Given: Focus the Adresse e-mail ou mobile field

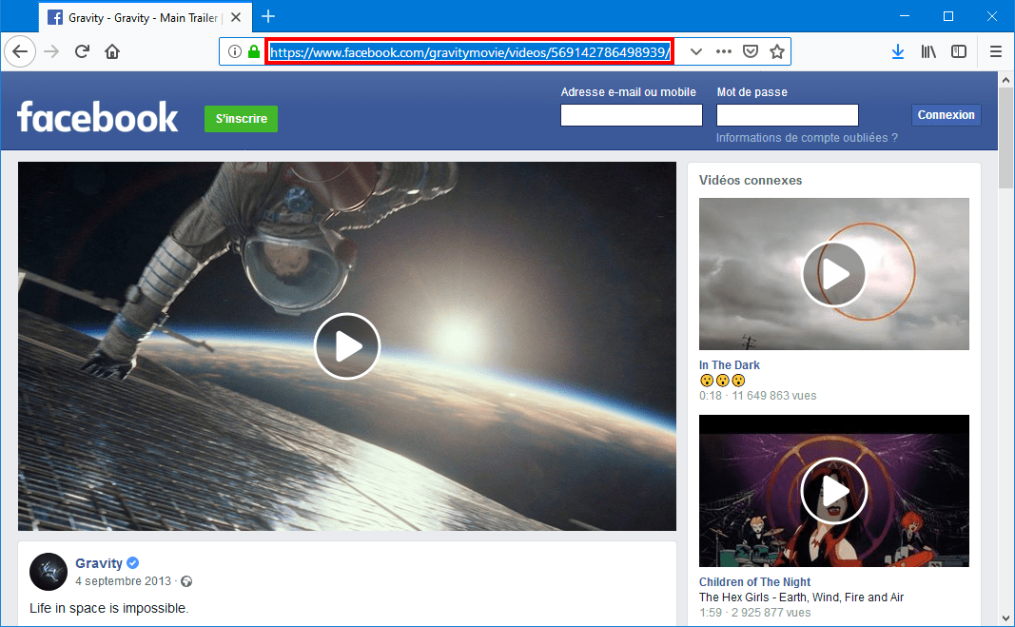Looking at the screenshot, I should (x=631, y=115).
